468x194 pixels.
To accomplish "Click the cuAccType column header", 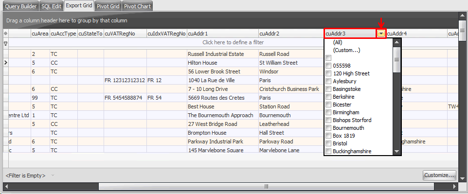I will pyautogui.click(x=63, y=34).
